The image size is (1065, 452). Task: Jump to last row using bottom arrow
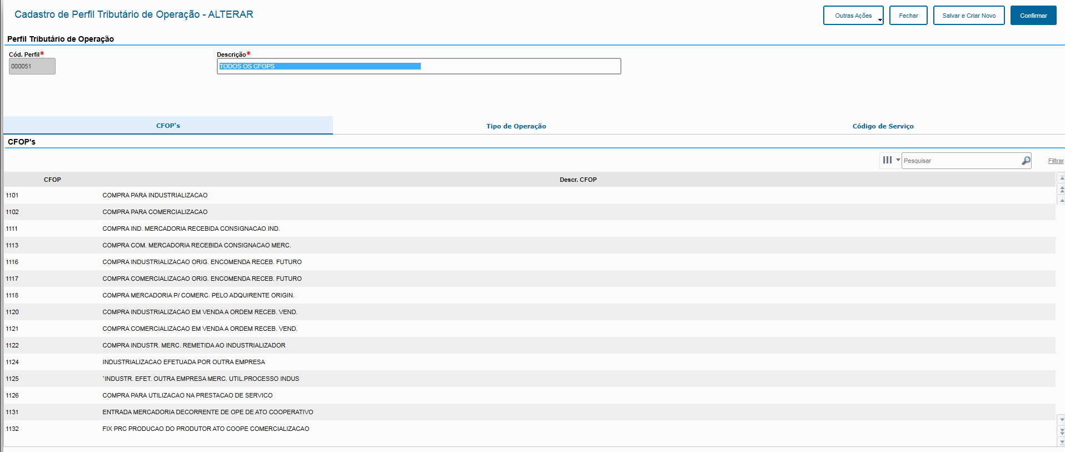(x=1062, y=442)
